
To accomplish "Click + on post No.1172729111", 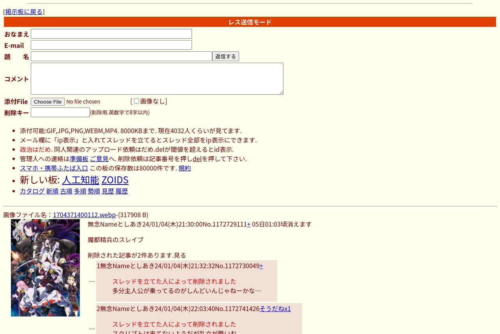I will pos(249,224).
